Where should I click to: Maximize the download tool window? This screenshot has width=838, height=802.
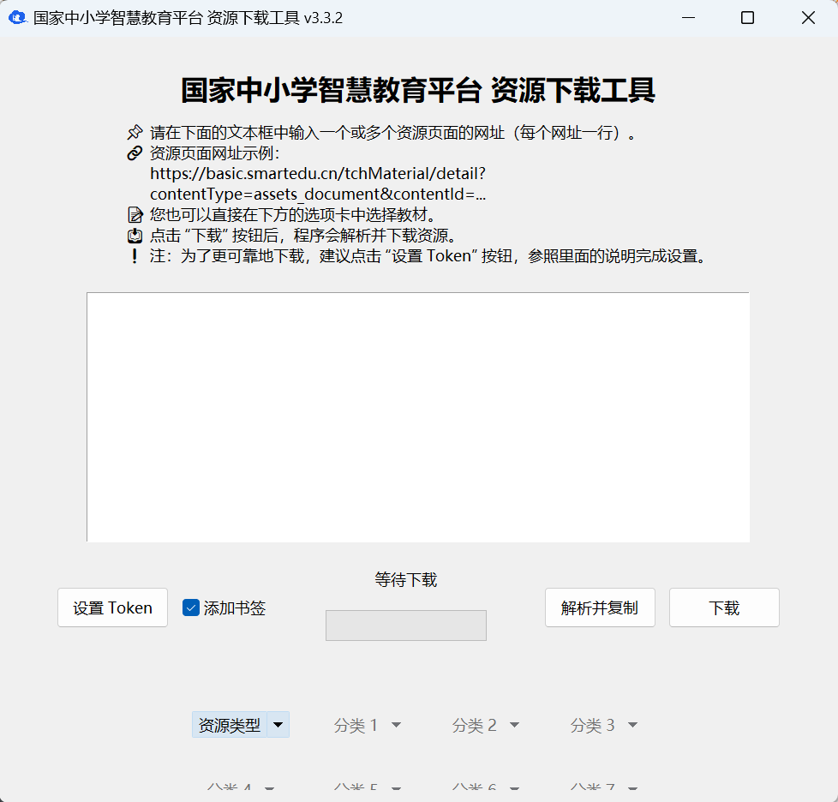747,18
